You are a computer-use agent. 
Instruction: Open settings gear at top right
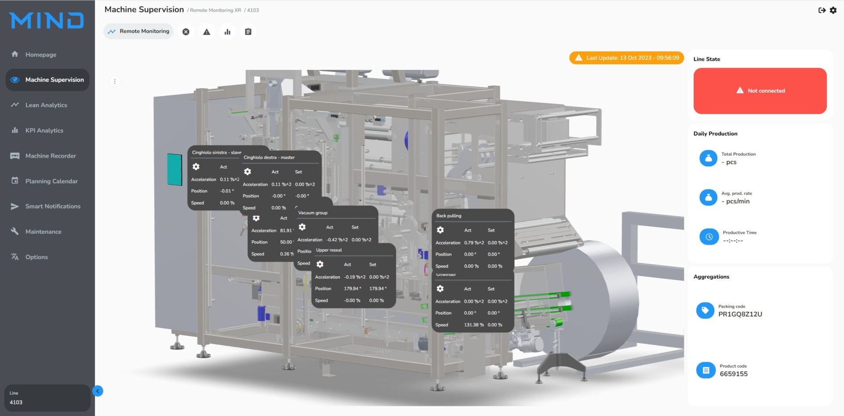833,10
